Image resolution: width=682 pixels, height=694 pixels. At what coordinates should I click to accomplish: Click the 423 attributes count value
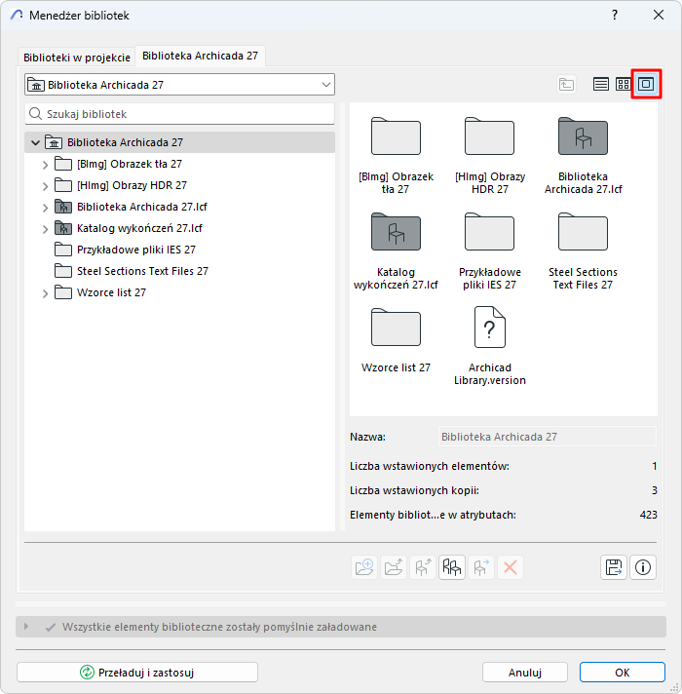point(648,515)
